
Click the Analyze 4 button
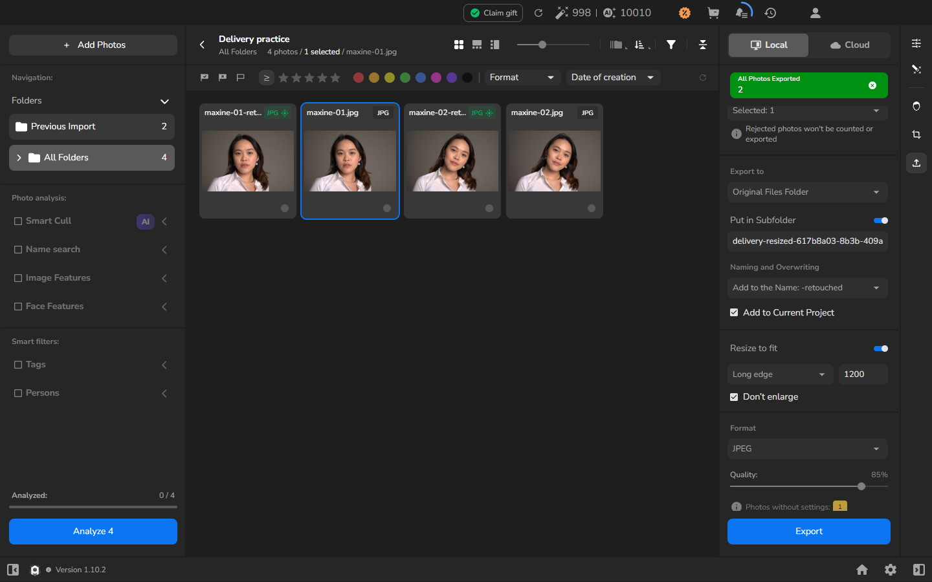[93, 532]
